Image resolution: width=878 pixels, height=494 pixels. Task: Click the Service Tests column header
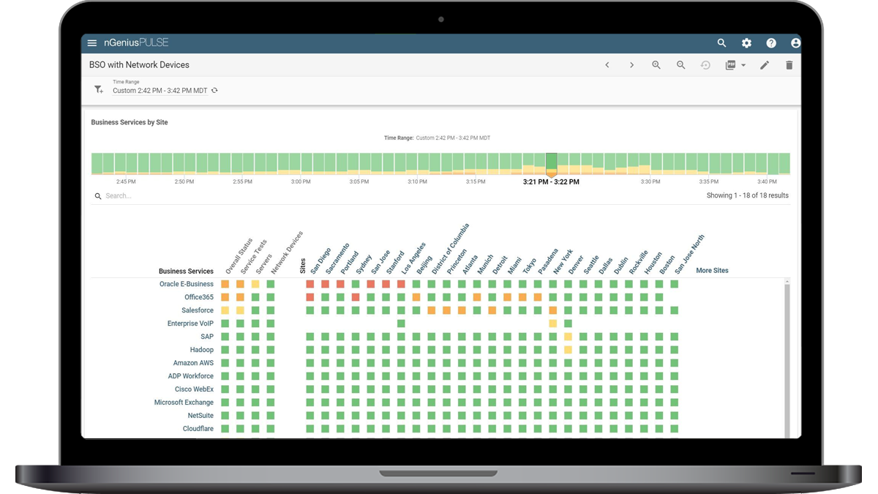(254, 258)
